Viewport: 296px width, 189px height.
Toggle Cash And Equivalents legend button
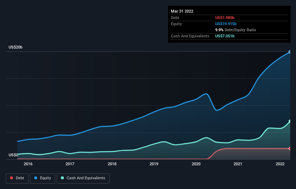pyautogui.click(x=83, y=178)
